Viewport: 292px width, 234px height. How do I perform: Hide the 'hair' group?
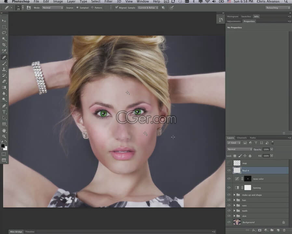(229, 200)
